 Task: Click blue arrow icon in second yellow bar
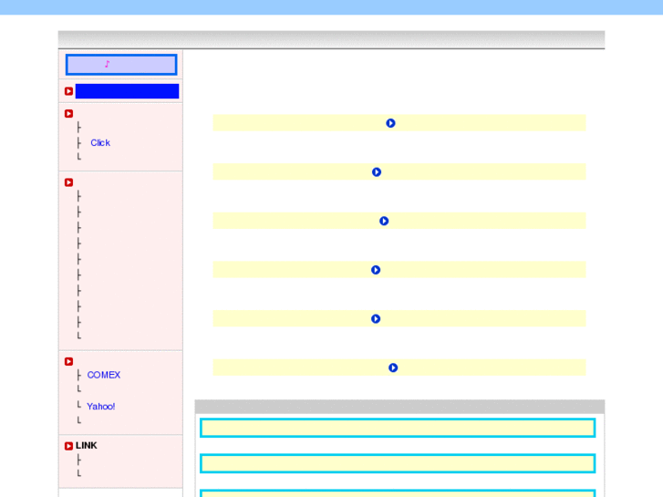click(x=377, y=172)
